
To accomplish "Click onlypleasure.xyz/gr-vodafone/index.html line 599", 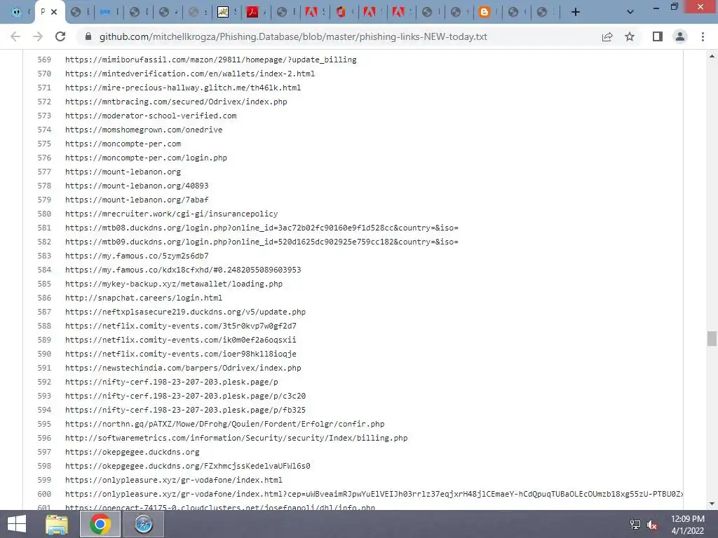I will click(x=174, y=480).
